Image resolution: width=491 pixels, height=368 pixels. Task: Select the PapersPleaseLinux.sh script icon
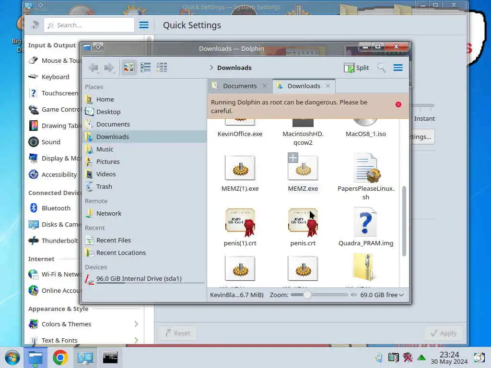(x=366, y=168)
